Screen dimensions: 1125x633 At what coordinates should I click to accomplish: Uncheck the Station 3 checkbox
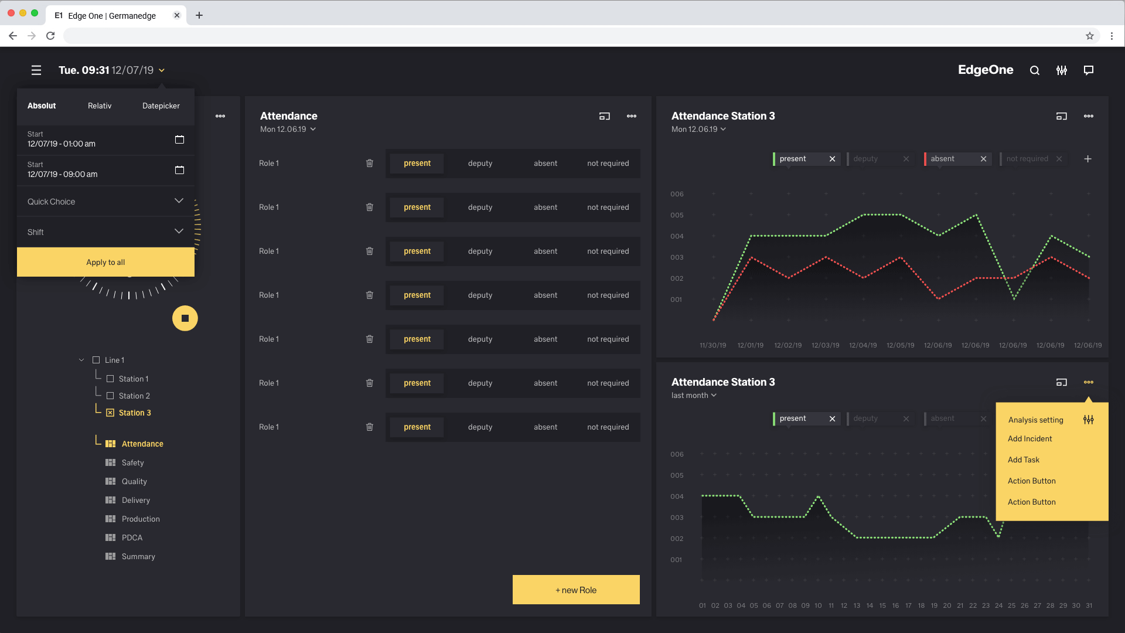(x=110, y=413)
